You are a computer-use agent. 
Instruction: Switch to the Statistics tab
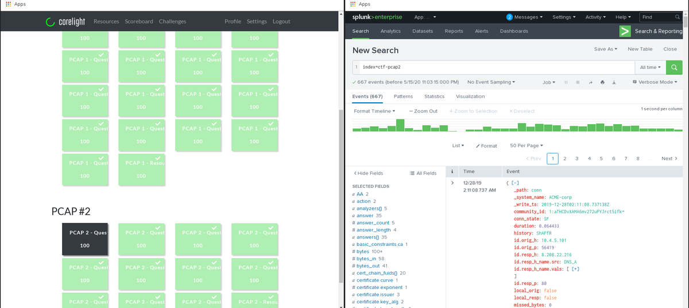(x=435, y=97)
